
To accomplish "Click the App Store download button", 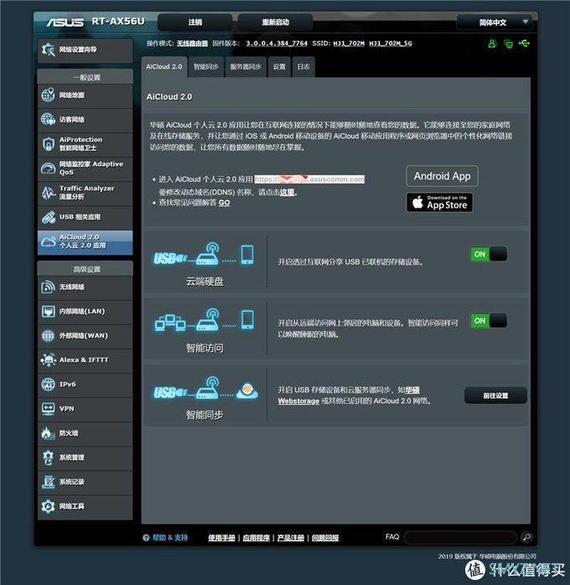I will coord(440,203).
